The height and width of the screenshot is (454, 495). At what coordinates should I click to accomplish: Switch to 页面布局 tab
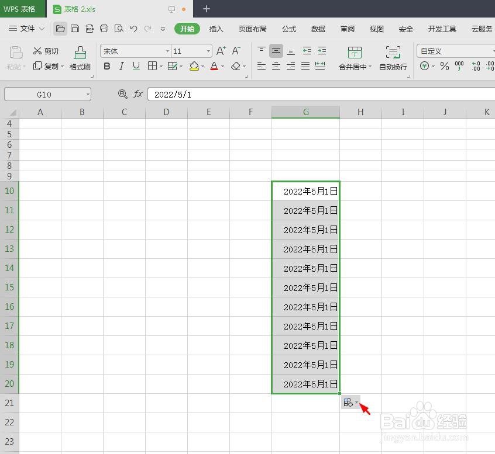[x=253, y=29]
